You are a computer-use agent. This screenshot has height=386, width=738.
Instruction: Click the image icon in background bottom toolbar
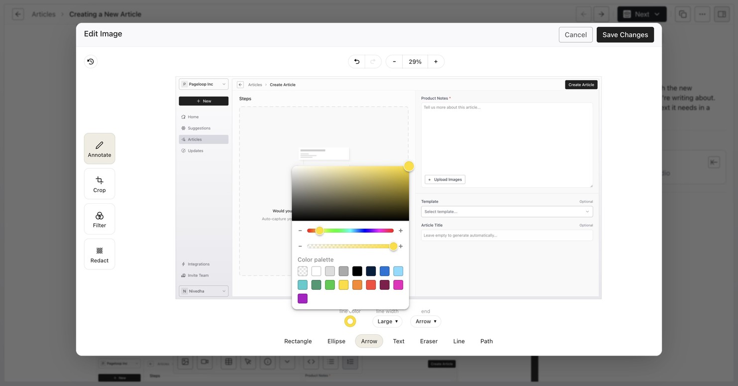(x=185, y=362)
